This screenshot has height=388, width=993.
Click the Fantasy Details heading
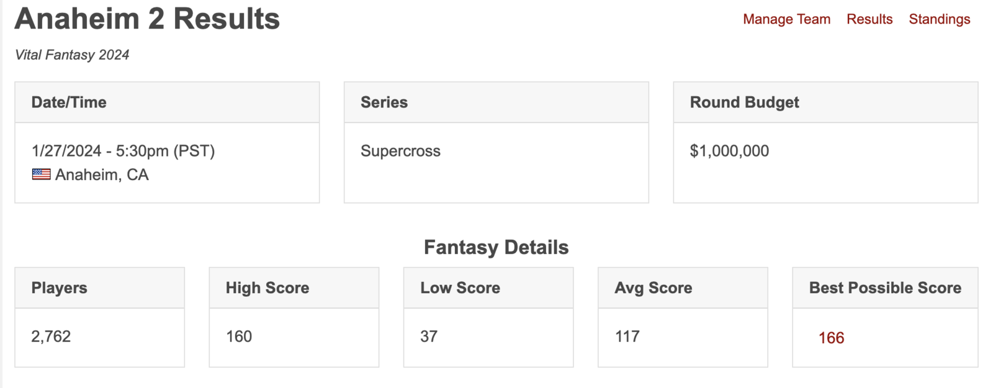point(496,247)
